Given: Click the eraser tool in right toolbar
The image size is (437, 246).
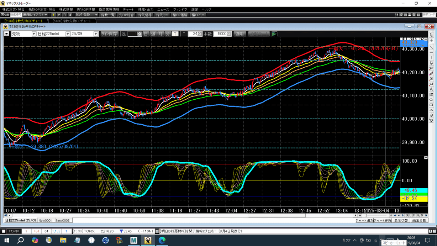Looking at the screenshot, I should click(x=431, y=115).
